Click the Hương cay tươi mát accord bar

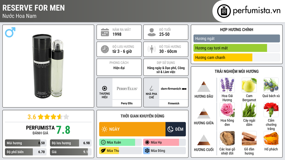click(237, 48)
